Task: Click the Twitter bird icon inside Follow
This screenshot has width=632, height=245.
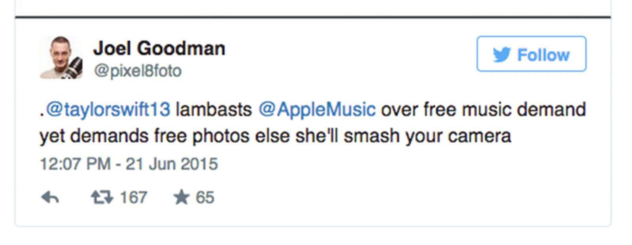Action: (502, 55)
